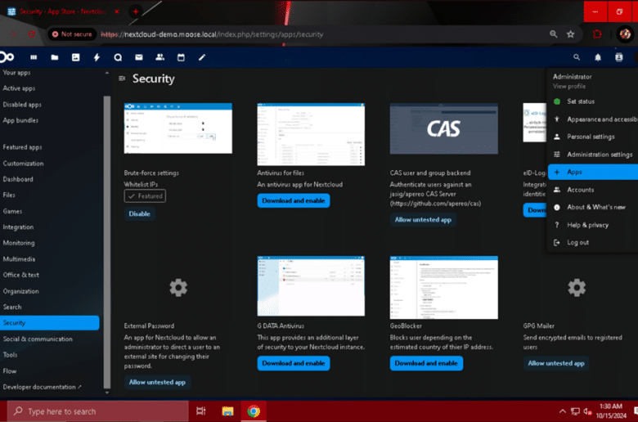
Task: Open the Photos icon in top bar
Action: click(76, 57)
